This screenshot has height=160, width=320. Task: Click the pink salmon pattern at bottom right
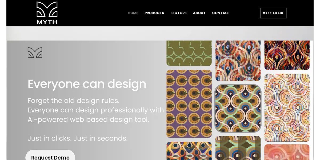[287, 152]
